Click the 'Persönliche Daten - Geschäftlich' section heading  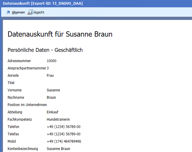click(x=45, y=50)
